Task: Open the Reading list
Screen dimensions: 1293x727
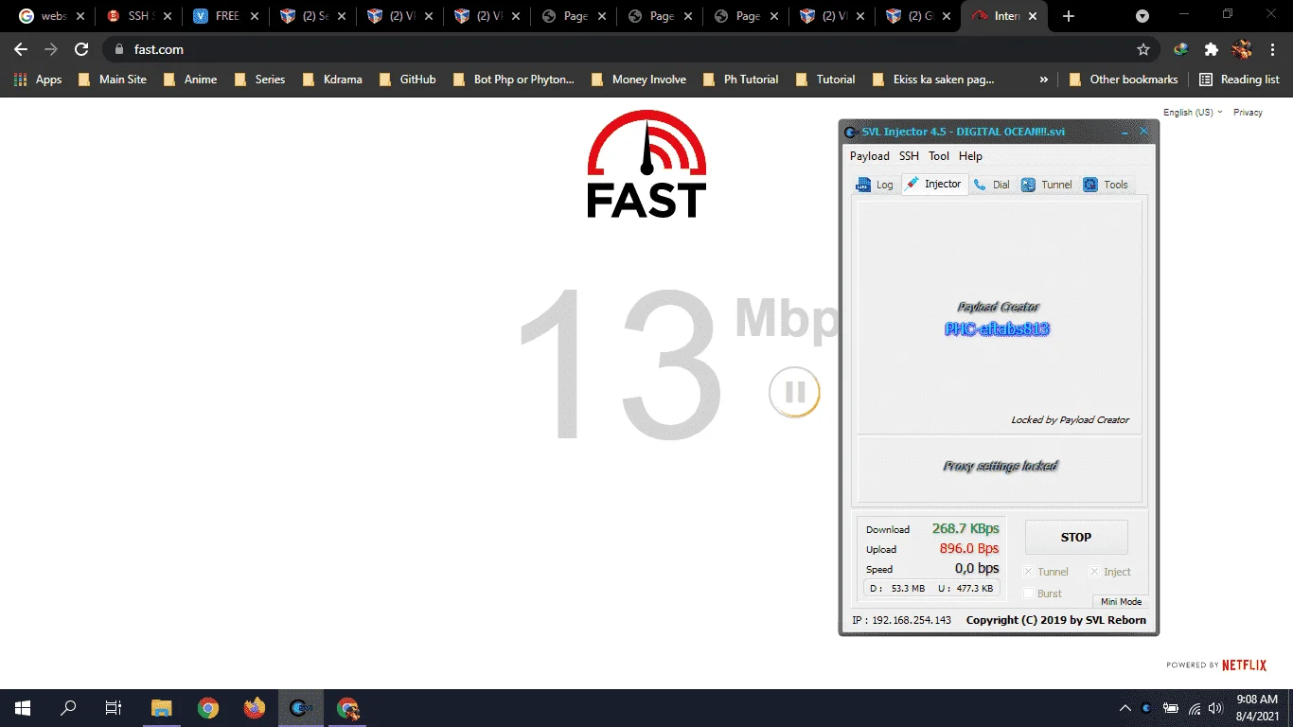Action: click(1239, 80)
